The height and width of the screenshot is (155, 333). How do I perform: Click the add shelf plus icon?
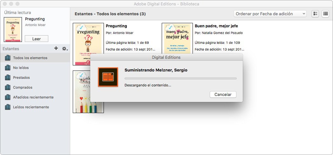[x=56, y=48]
